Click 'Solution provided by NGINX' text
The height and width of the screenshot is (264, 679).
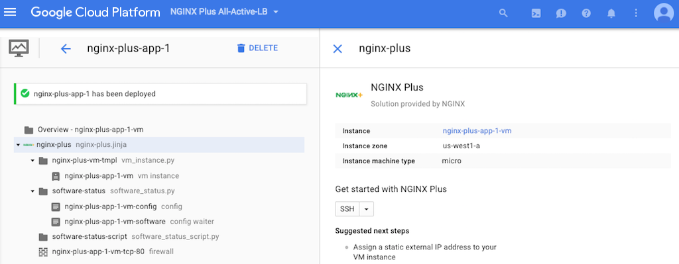pyautogui.click(x=418, y=104)
